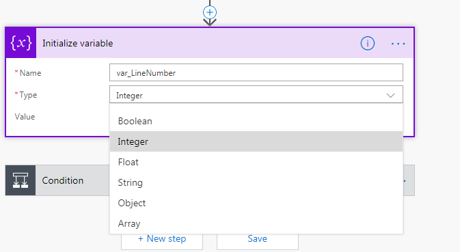Collapse the Type dropdown using its chevron

[390, 95]
